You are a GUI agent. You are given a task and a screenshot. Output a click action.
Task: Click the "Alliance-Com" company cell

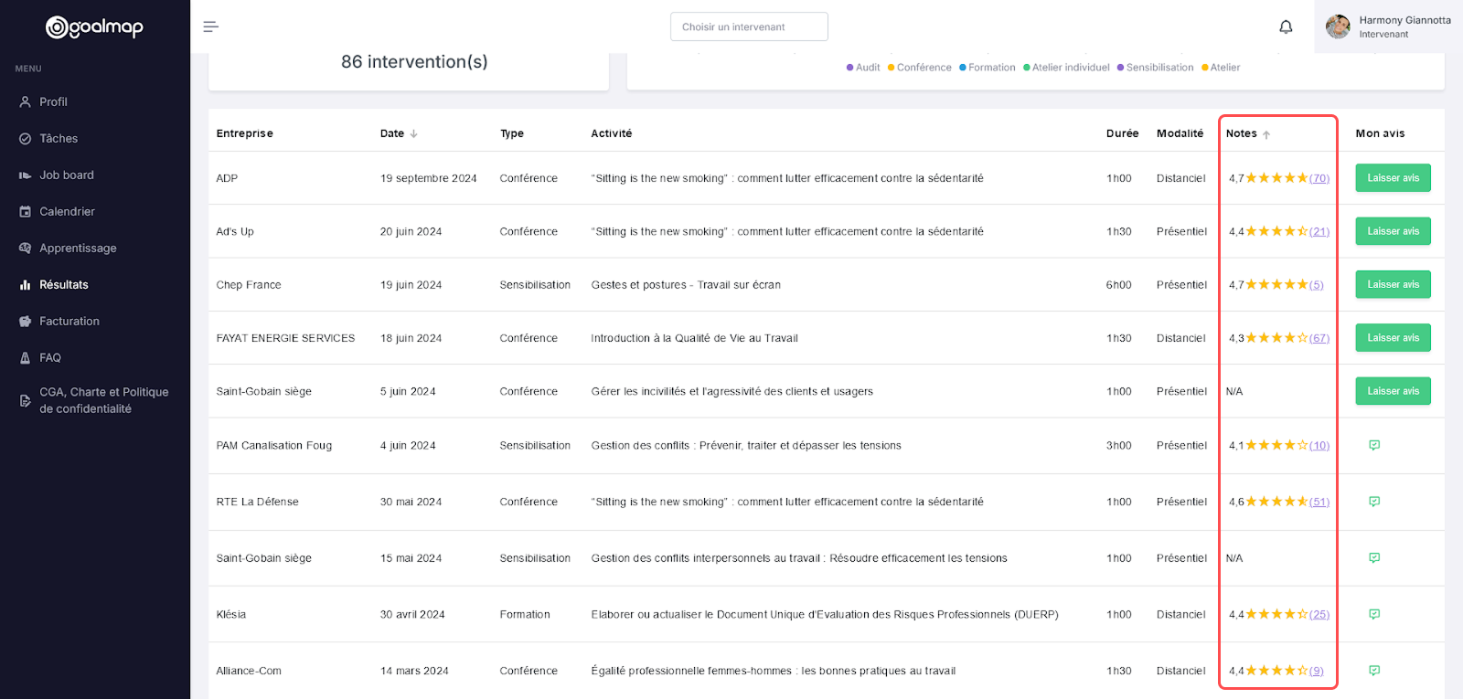(249, 671)
